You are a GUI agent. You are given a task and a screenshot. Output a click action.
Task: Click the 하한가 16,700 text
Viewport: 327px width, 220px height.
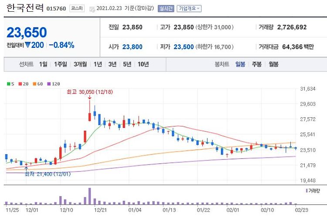point(215,47)
